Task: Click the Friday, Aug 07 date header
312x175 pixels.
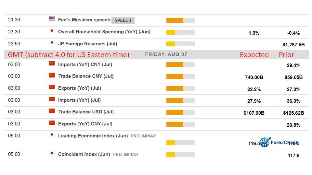Action: pyautogui.click(x=166, y=54)
